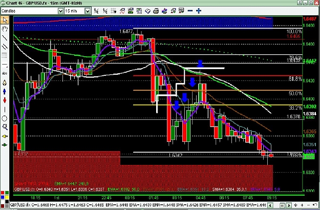Viewport: 320px width, 210px height.
Task: Click the undo arrow icon at bottom right
Action: coord(315,205)
